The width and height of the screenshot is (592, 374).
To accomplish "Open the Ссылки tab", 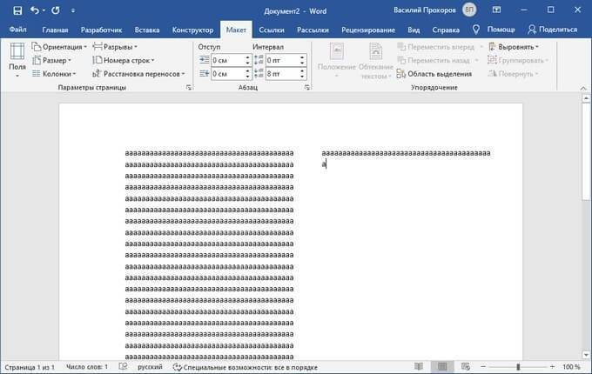I will pos(272,30).
